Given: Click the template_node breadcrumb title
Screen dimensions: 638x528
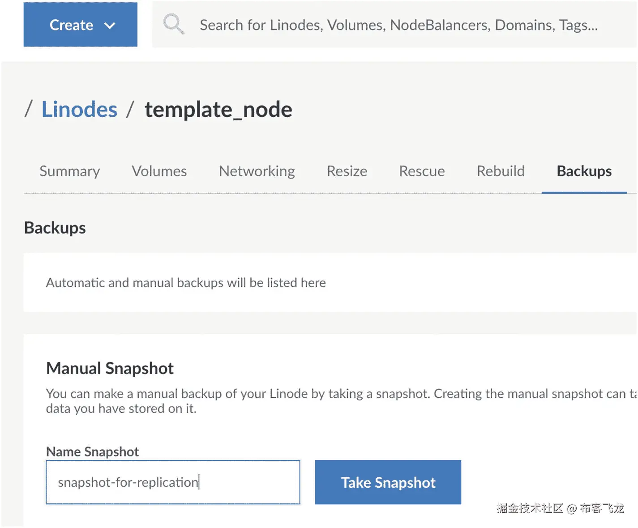Looking at the screenshot, I should click(x=218, y=110).
